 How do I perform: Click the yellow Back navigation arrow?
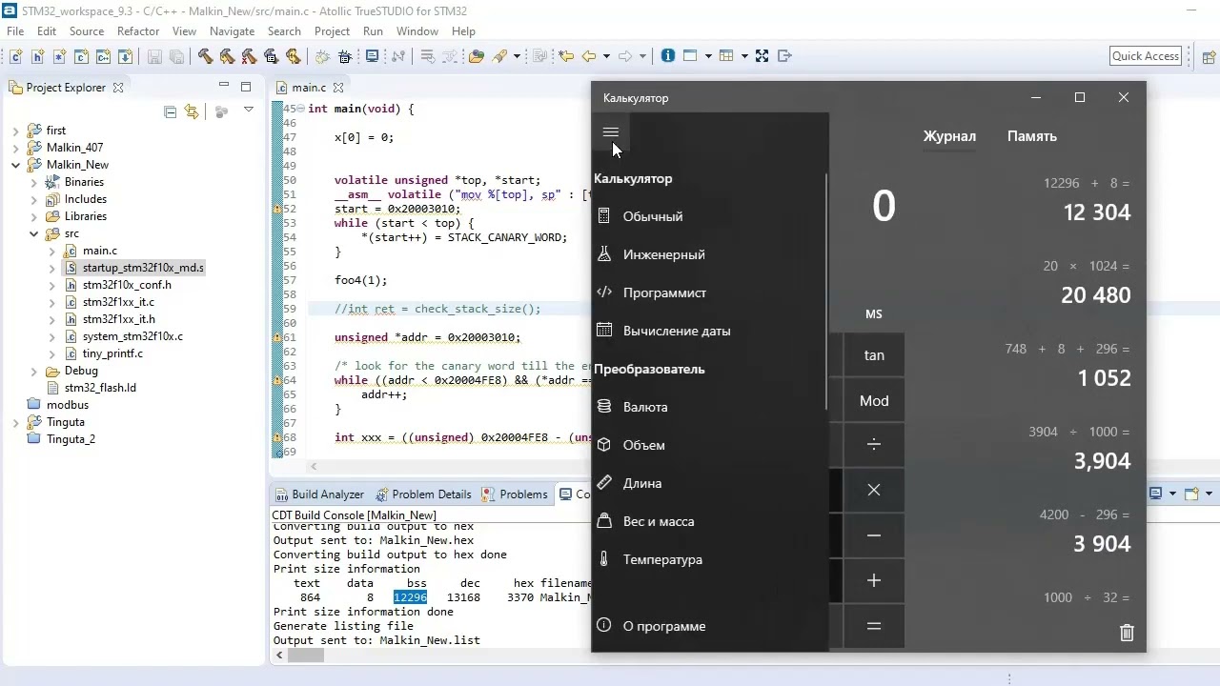pos(588,56)
